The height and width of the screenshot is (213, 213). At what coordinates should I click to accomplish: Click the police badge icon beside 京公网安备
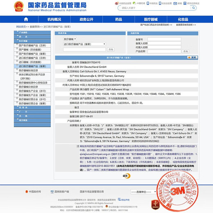tap(107, 206)
